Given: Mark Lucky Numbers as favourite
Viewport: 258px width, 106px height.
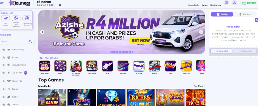Looking at the screenshot, I should [4, 65].
